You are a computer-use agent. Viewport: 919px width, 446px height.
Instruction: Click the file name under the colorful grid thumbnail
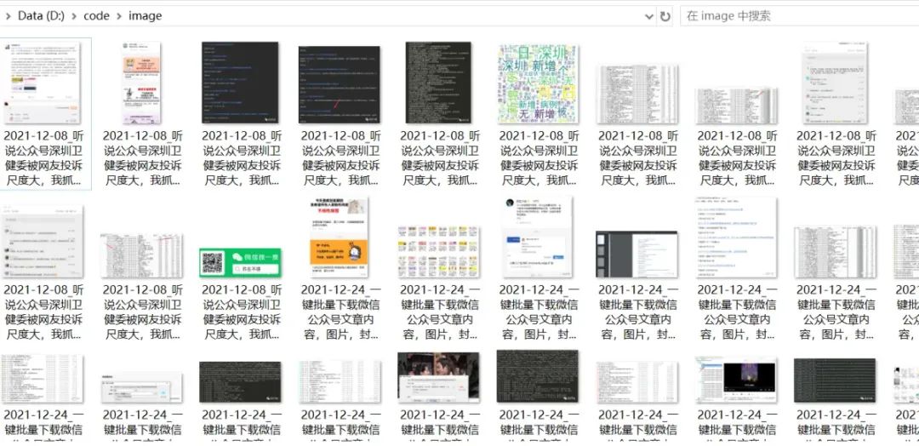439,312
